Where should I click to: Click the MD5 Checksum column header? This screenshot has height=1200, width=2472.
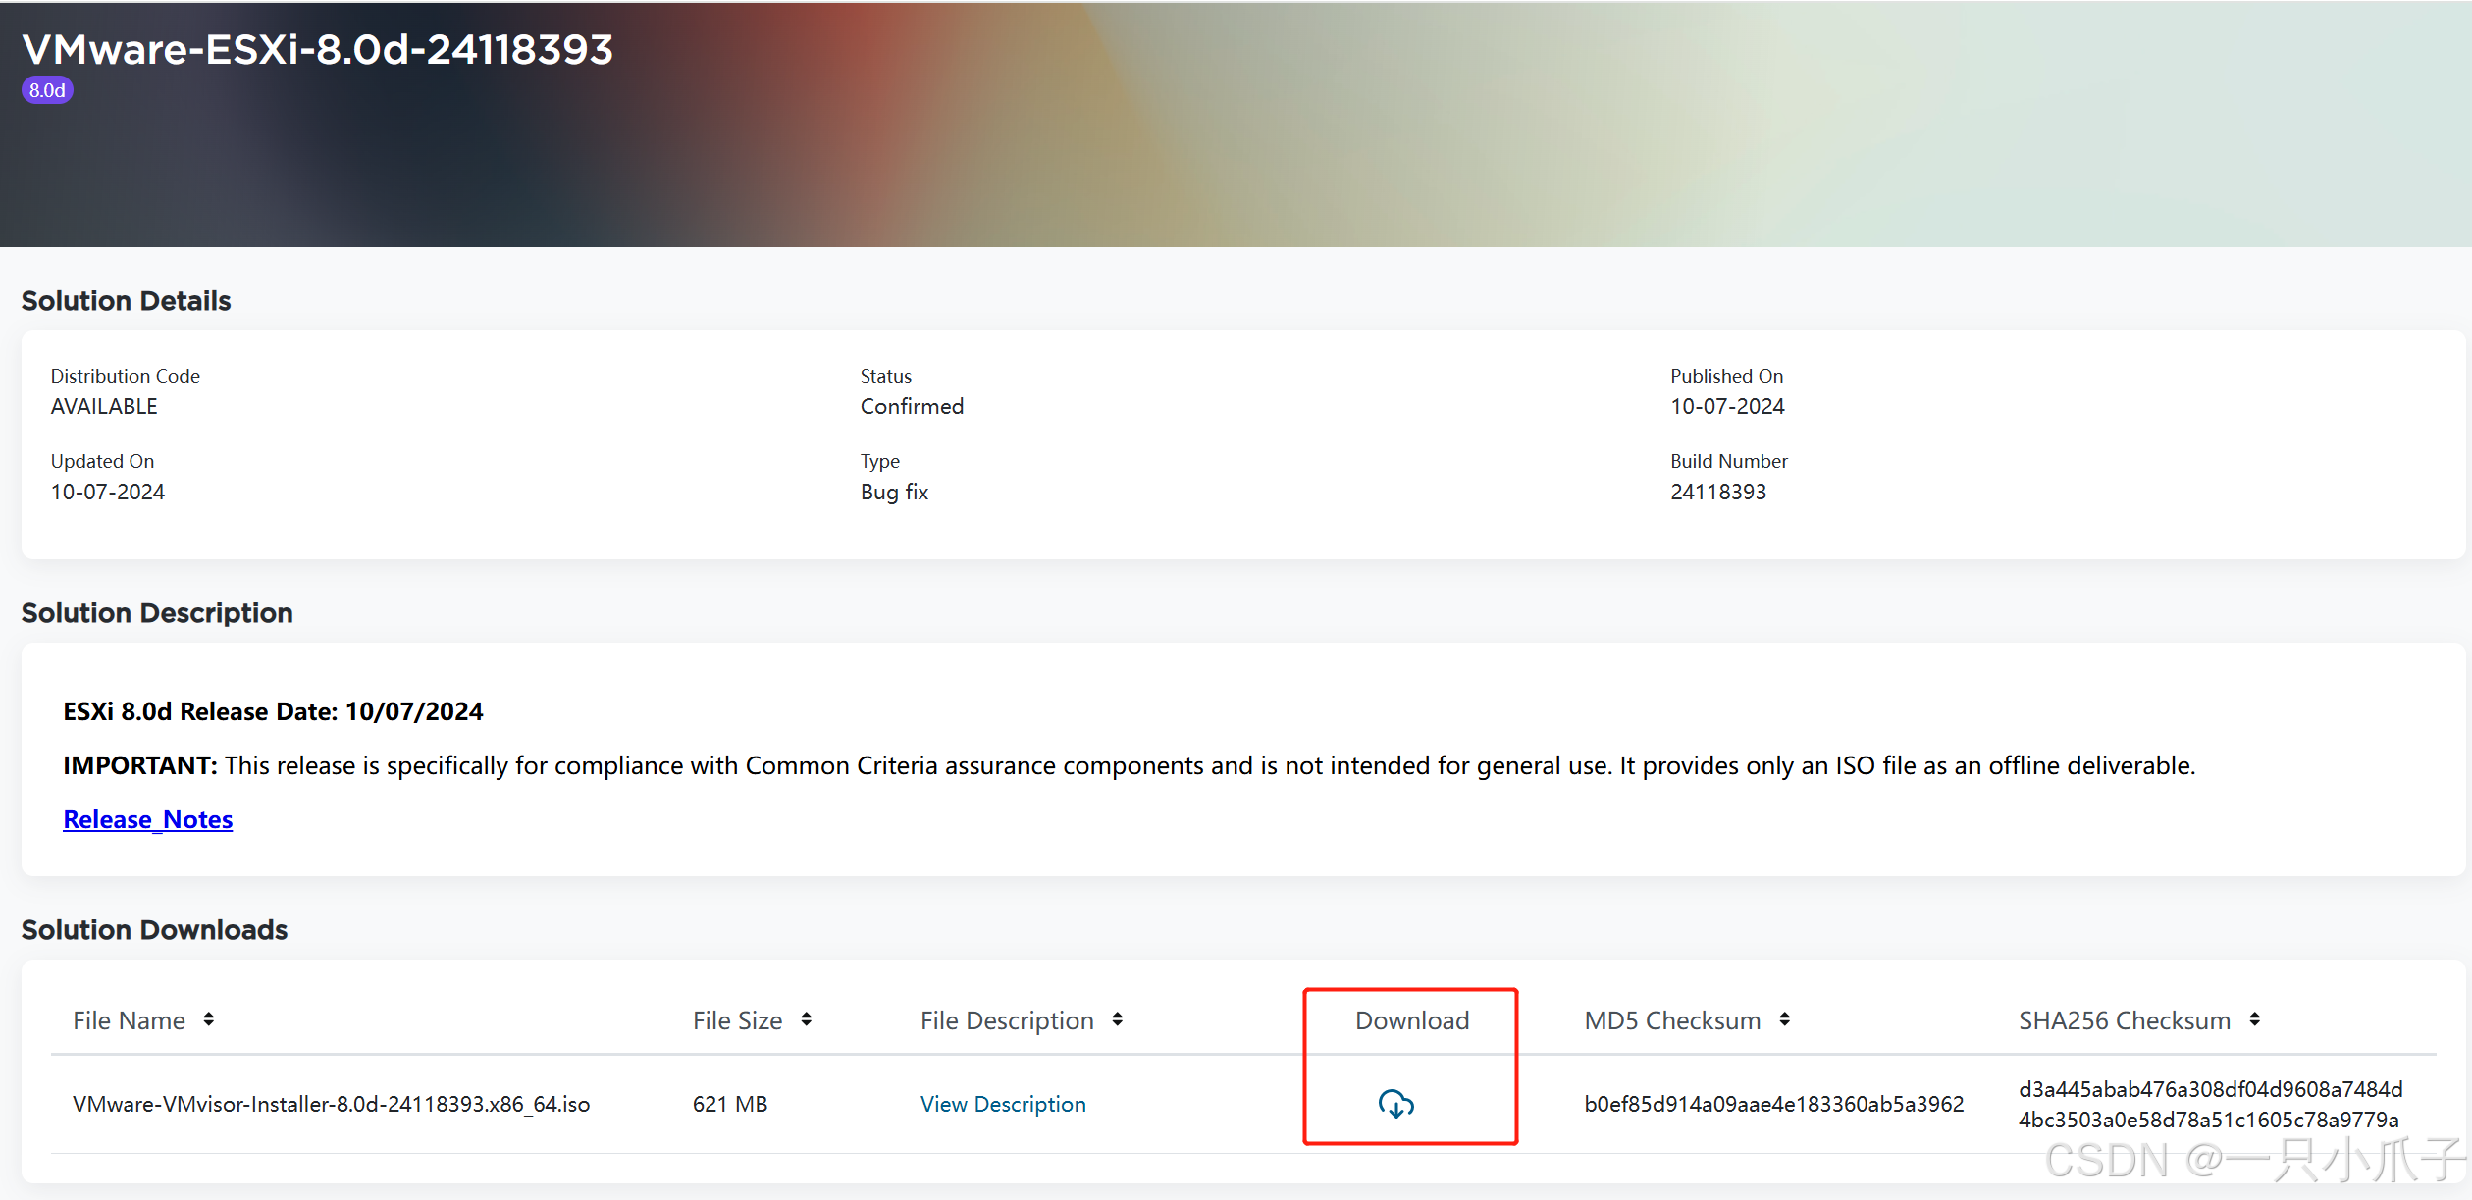pos(1671,1020)
